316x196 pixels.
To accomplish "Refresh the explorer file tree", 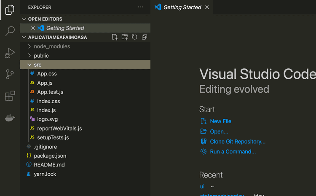I will click(134, 37).
